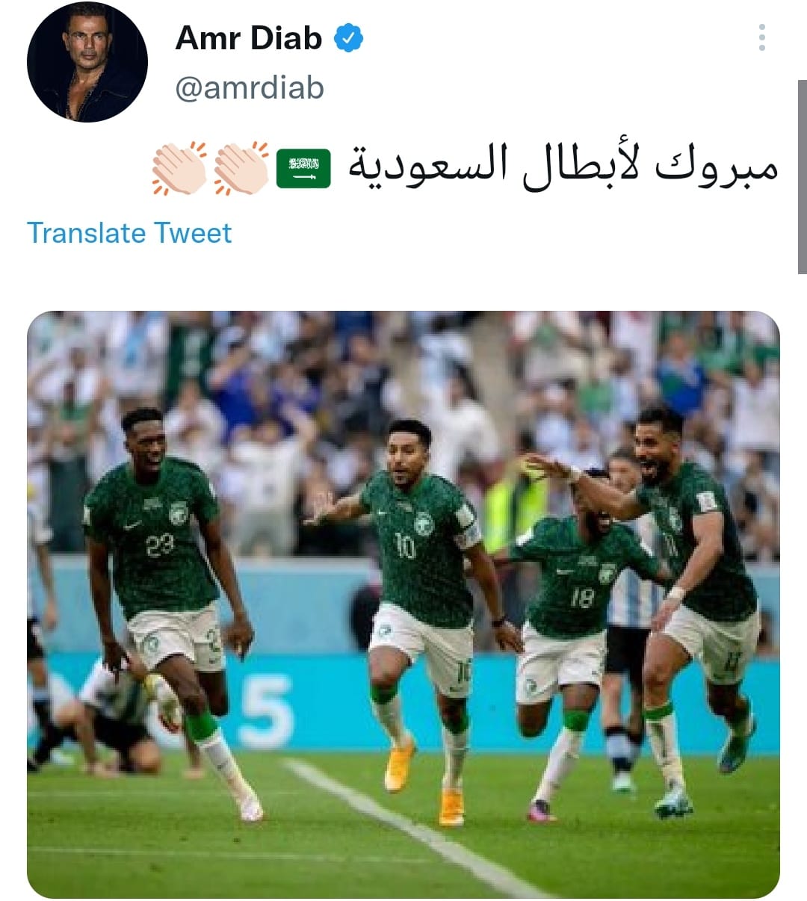
Task: Click the number 18 on the green jersey
Action: coord(582,598)
